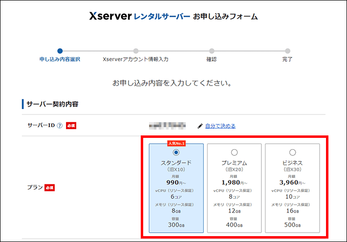The width and height of the screenshot is (347, 242).
Task: Click the 必須 badge next to サーバーID
Action: pyautogui.click(x=71, y=126)
